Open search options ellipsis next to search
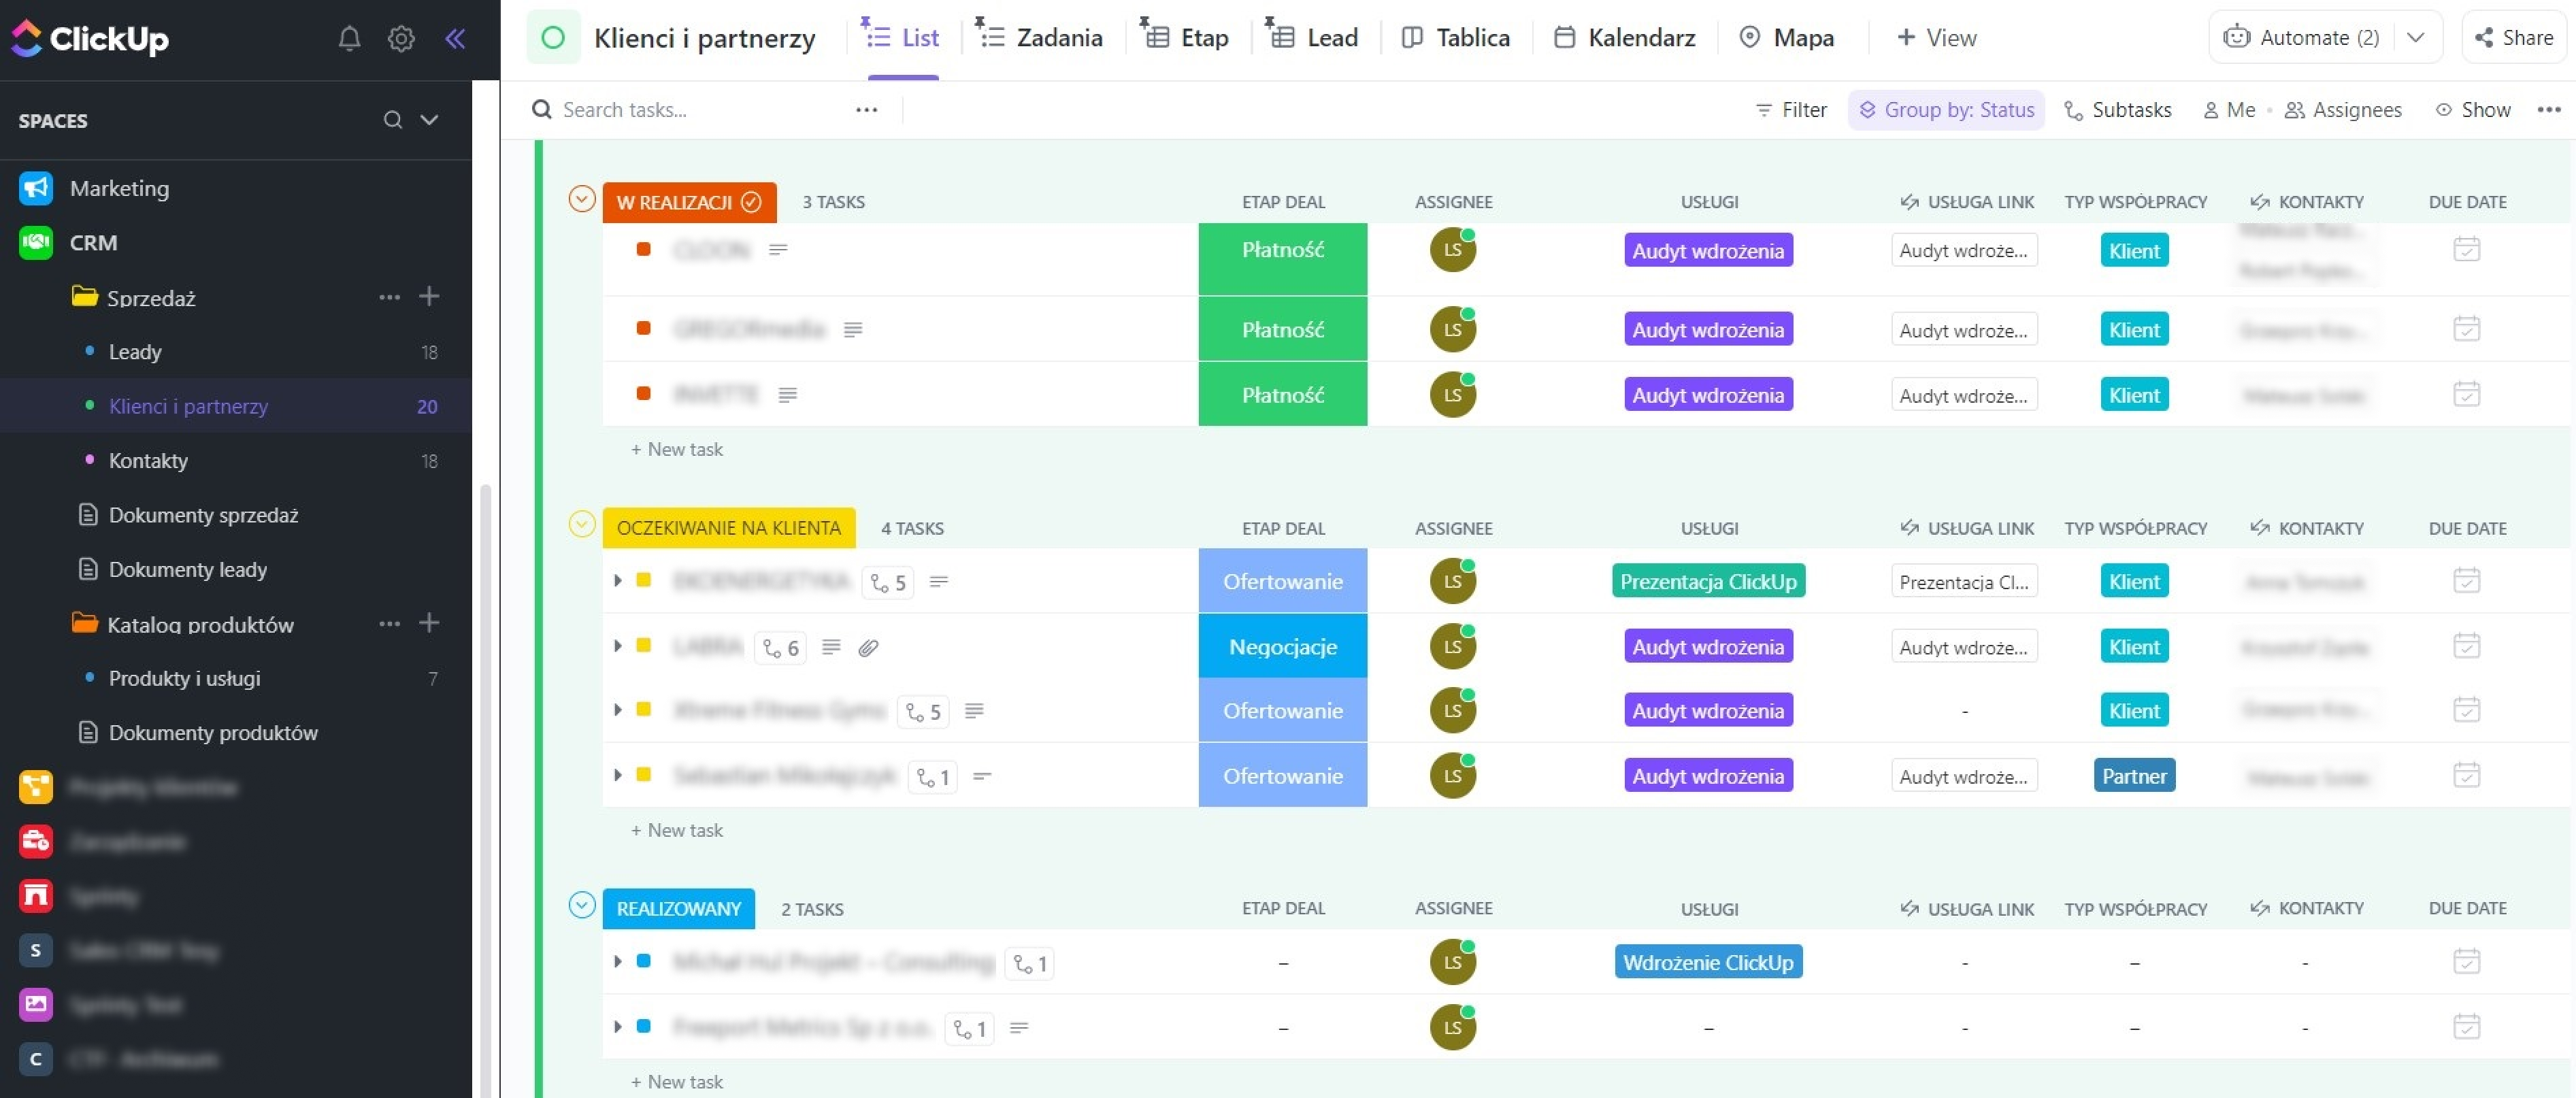2576x1098 pixels. [866, 110]
